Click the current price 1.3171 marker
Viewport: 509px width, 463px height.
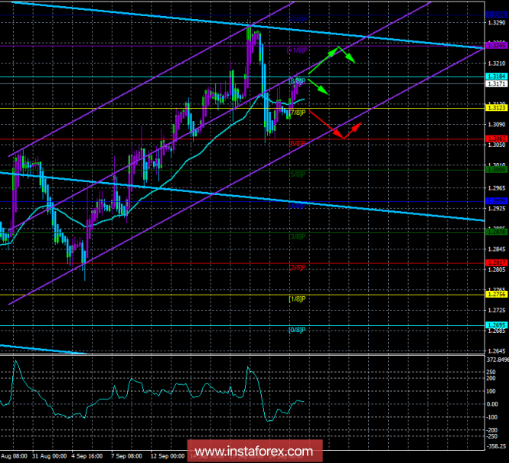495,83
